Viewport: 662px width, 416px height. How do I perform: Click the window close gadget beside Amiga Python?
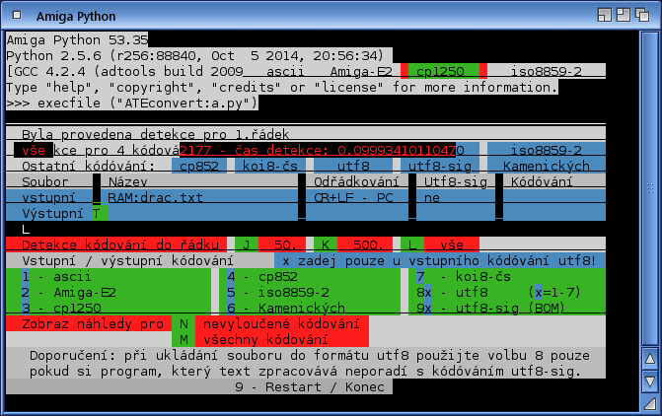click(14, 14)
